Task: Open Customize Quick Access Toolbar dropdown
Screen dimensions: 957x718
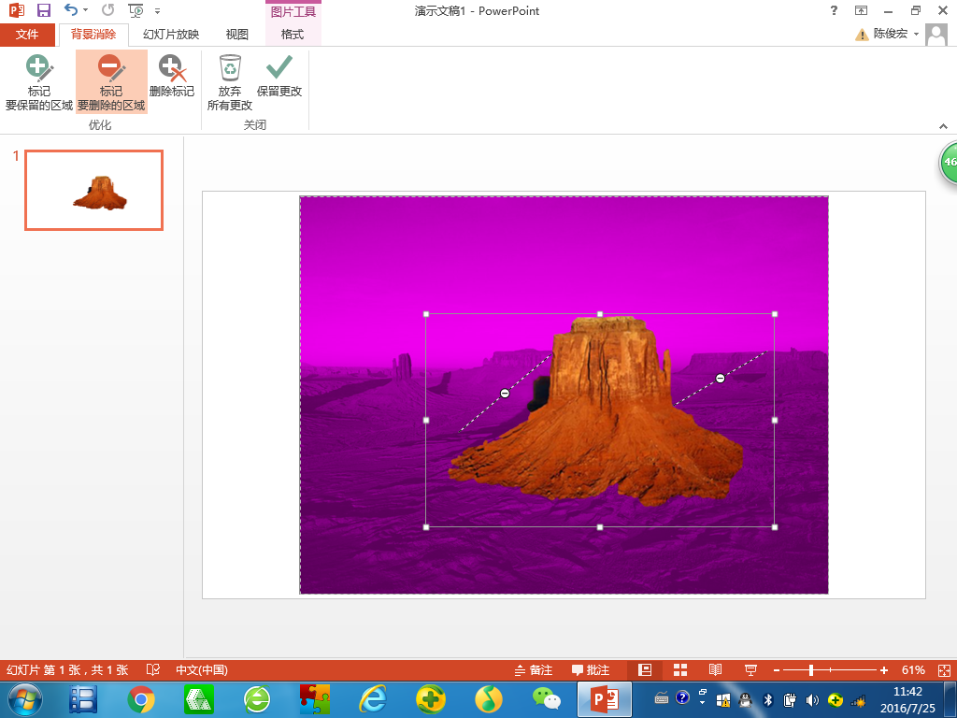Action: pyautogui.click(x=157, y=11)
